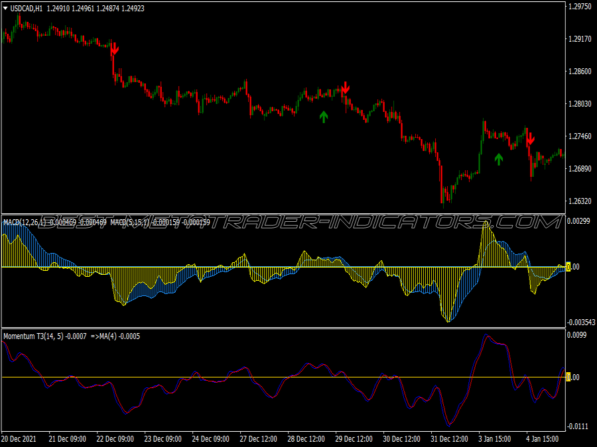597x447 pixels.
Task: Click the 21 Dec 09:00 time label
Action: [68, 439]
